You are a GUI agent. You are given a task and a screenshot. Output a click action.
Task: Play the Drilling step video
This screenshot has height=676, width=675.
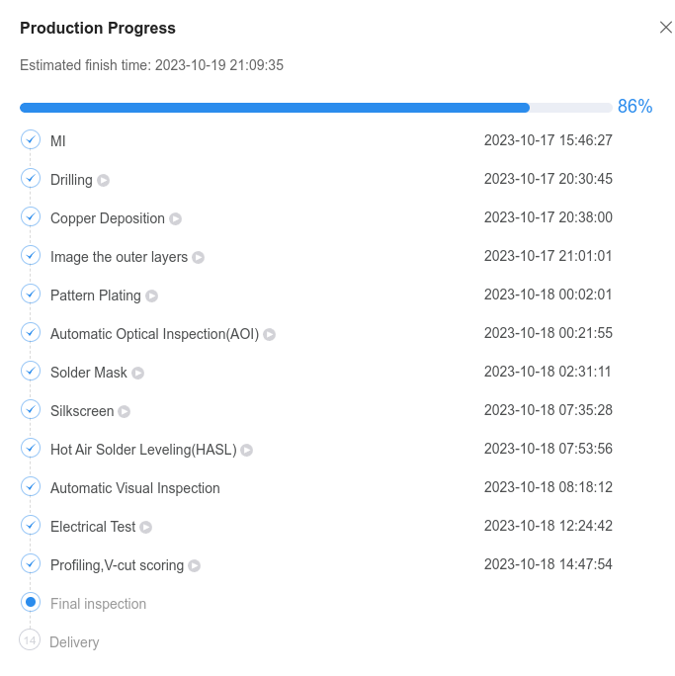tap(103, 180)
